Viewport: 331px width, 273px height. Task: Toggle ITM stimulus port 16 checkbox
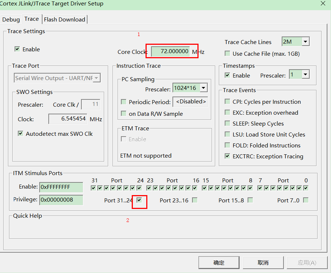tap(195, 188)
